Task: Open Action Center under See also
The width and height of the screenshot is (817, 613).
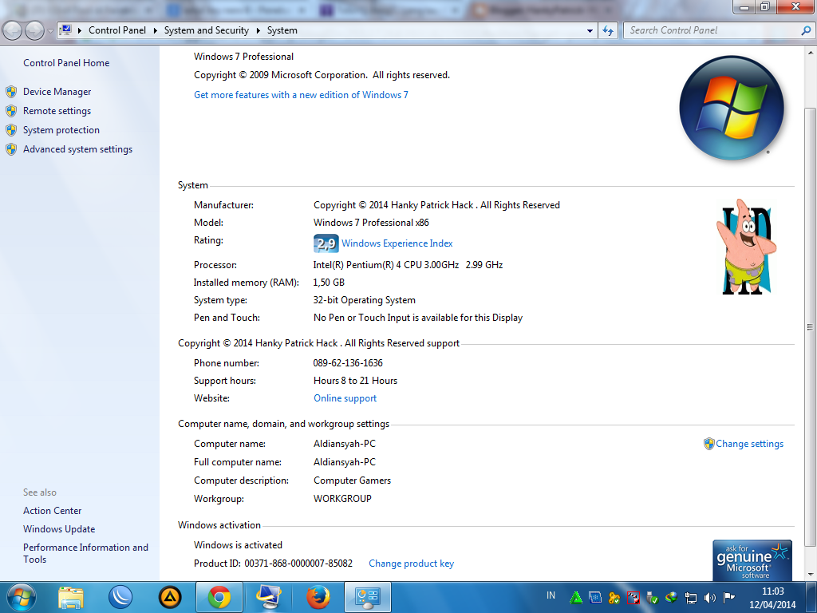Action: click(x=52, y=511)
